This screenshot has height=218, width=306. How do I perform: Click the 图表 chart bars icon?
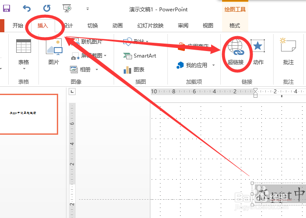click(x=127, y=70)
